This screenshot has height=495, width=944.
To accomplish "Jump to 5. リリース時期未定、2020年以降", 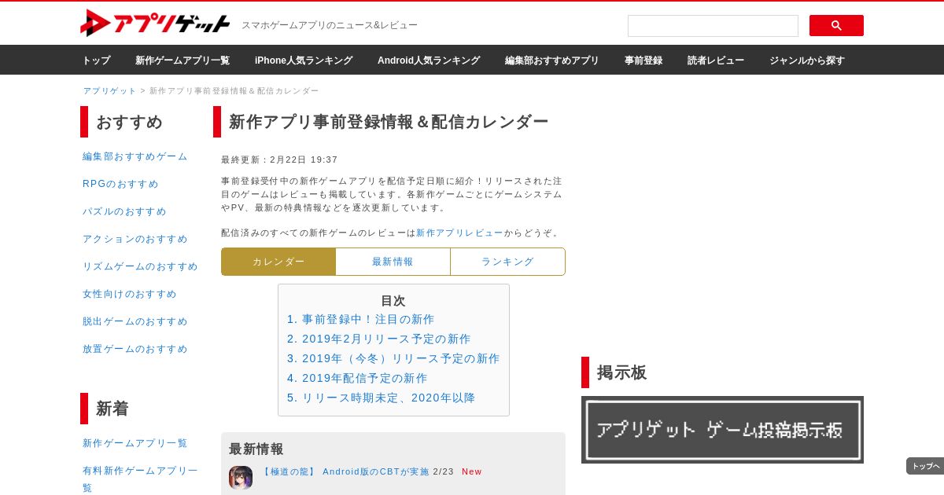I will pos(381,398).
